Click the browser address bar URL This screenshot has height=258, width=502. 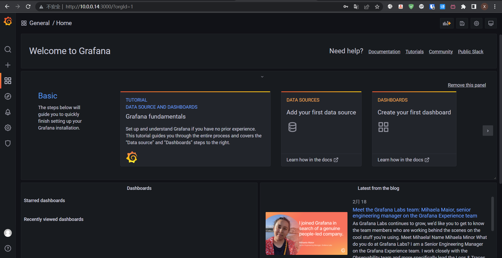tap(99, 7)
